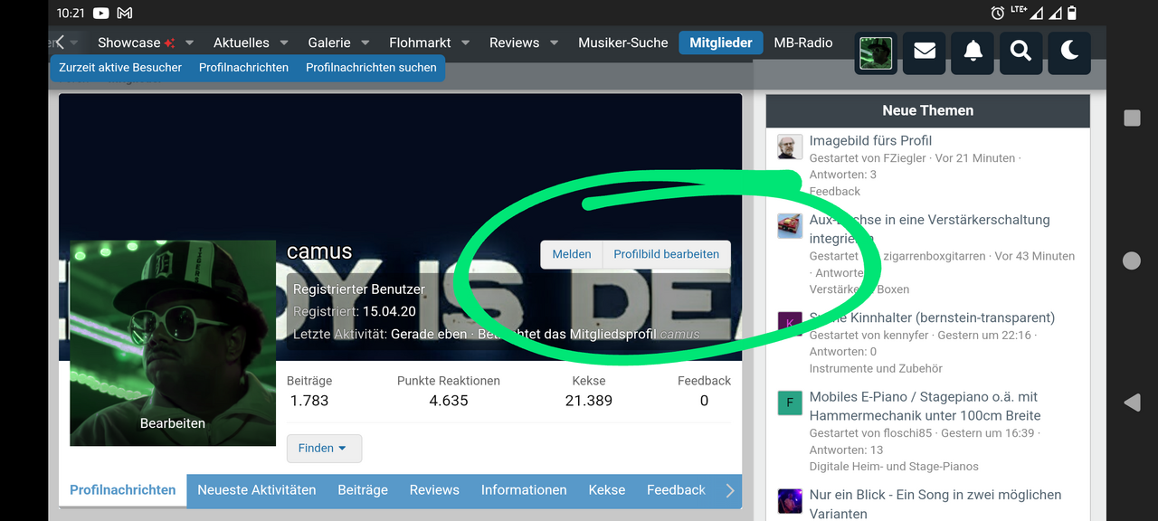
Task: Open kennyfer avatar next to Kinnhalter thread
Action: point(790,324)
